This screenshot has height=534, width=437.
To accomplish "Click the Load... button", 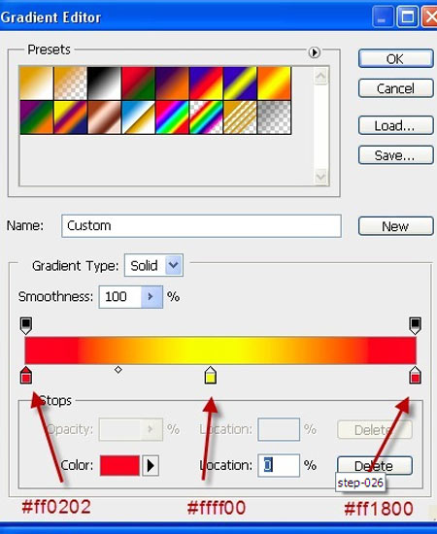I will pyautogui.click(x=396, y=125).
